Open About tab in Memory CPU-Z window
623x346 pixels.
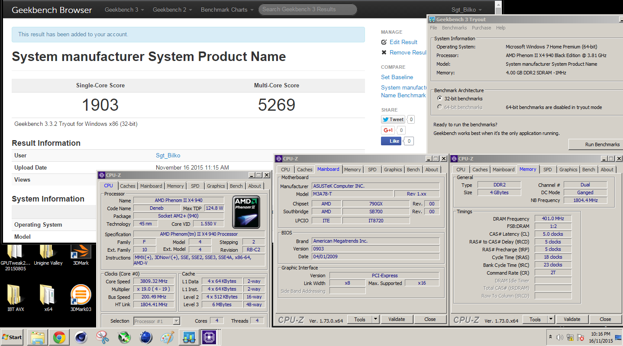(x=607, y=170)
